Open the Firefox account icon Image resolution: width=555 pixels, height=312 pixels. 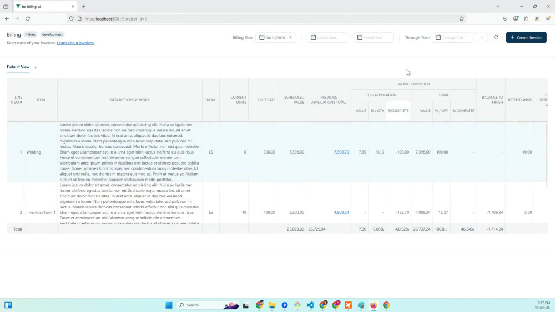pyautogui.click(x=516, y=18)
